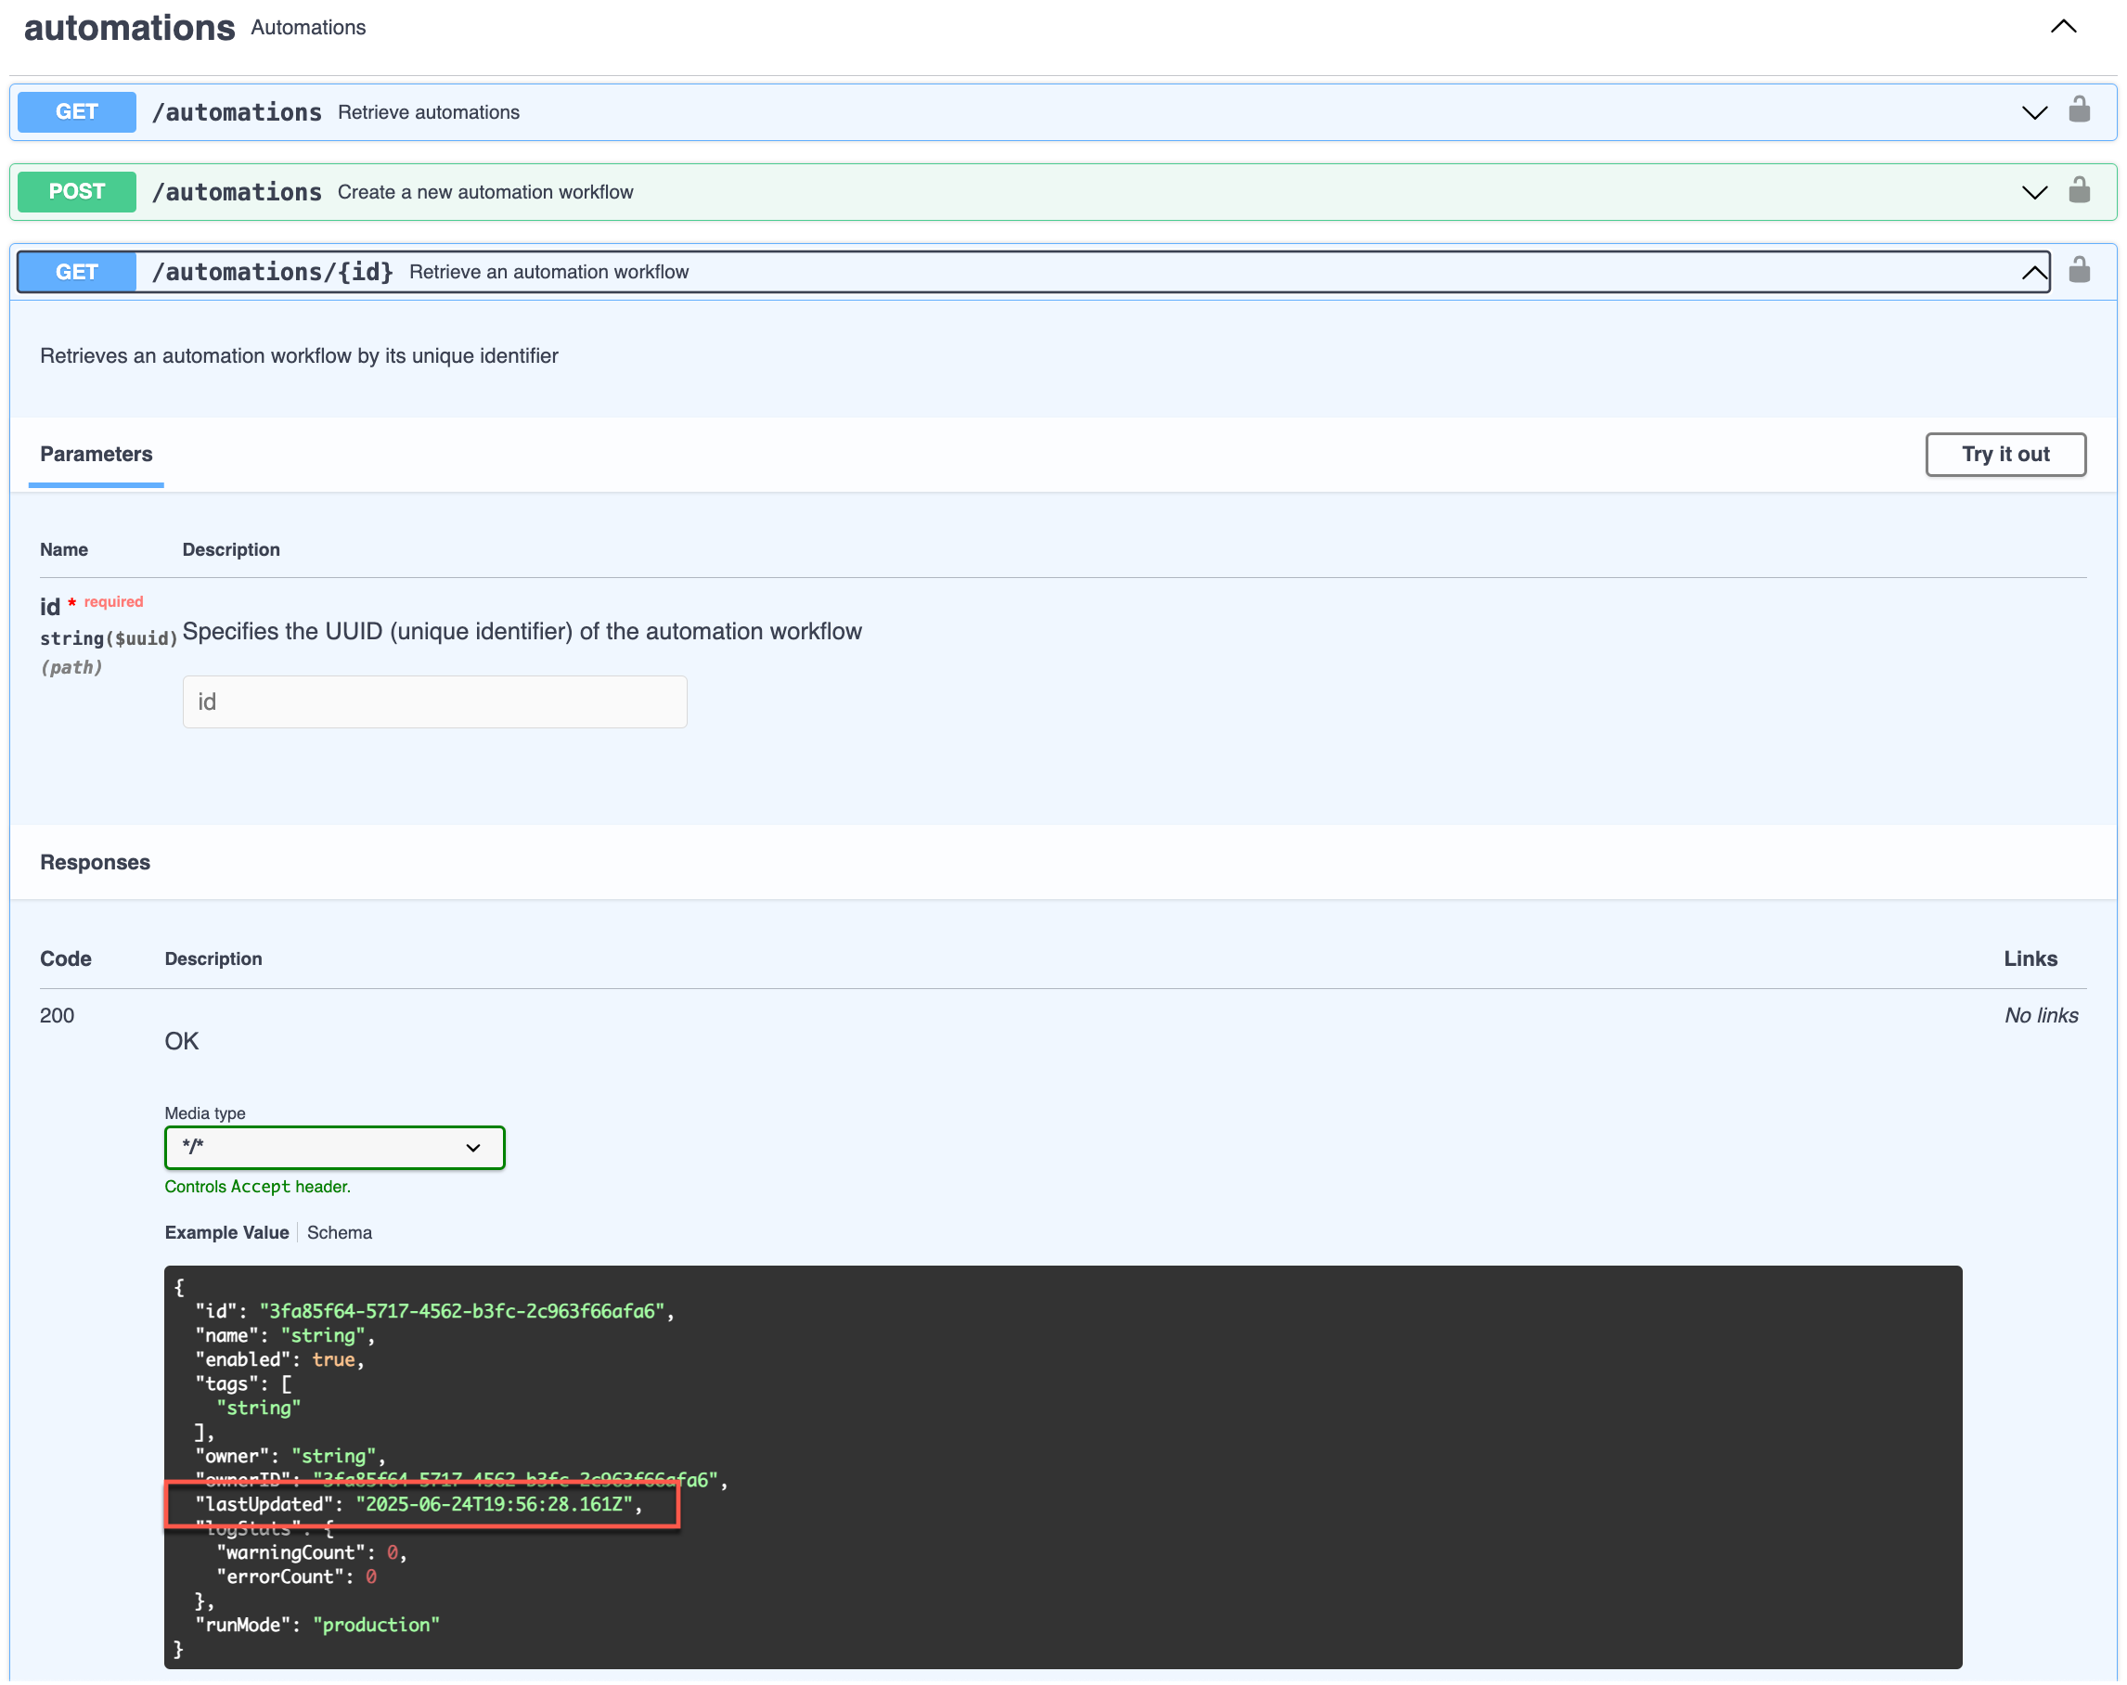Collapse the automations section with top chevron
Viewport: 2127px width, 1685px height.
[2063, 27]
